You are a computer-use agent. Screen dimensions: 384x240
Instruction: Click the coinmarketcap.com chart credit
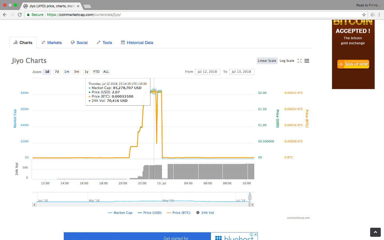click(x=298, y=218)
